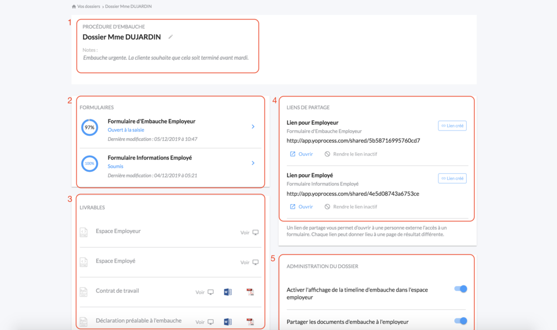View Espace Employé on screen icon
Viewport: 557px width, 330px height.
coord(256,262)
